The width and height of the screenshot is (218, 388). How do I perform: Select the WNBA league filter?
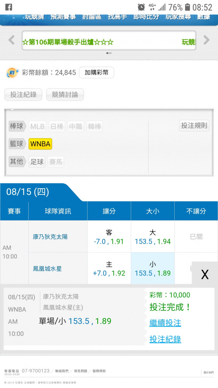[40, 144]
